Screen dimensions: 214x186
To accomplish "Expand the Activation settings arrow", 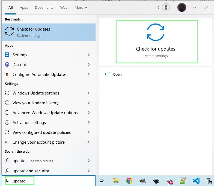I will [x=88, y=122].
